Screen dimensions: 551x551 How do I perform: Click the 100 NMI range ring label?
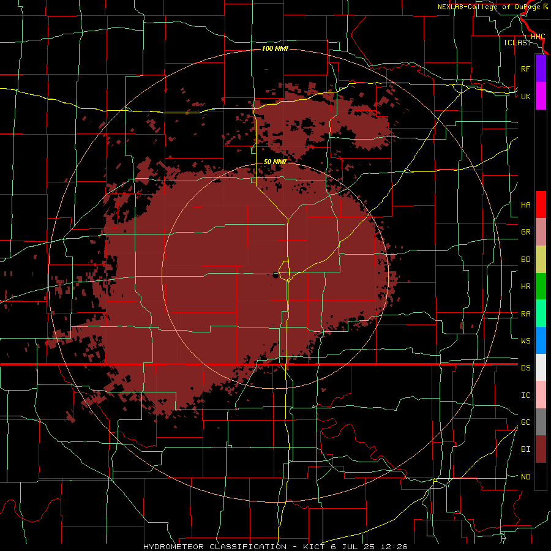[x=275, y=48]
